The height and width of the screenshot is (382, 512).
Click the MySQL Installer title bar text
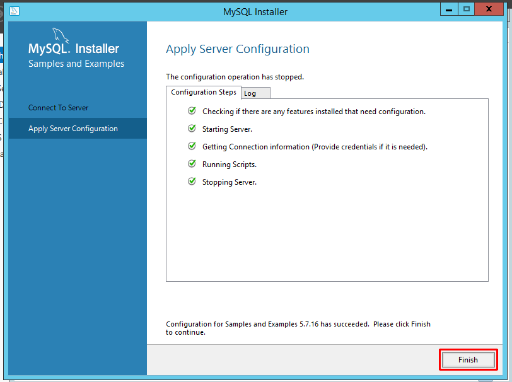pyautogui.click(x=255, y=11)
